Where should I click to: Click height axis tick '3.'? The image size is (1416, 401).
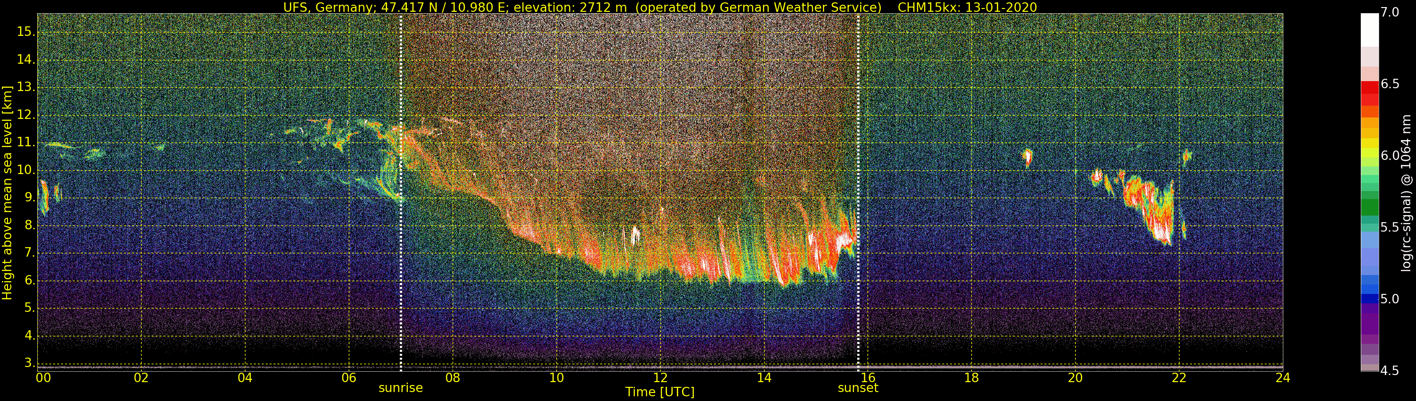[x=30, y=363]
